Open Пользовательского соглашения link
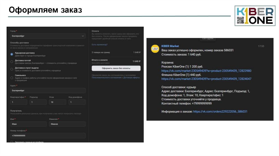 [x=107, y=77]
